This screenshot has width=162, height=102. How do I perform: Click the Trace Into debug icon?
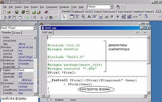tap(41, 18)
